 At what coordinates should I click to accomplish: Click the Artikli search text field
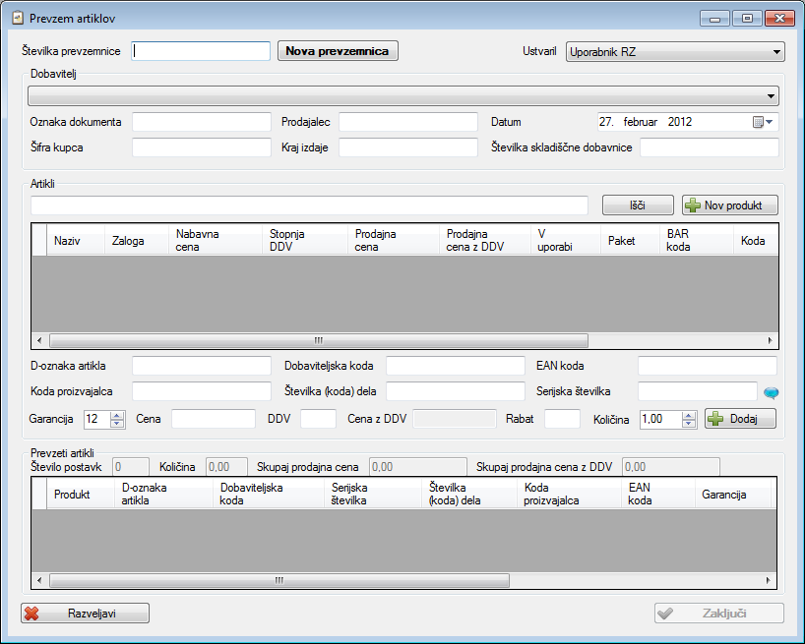point(309,205)
